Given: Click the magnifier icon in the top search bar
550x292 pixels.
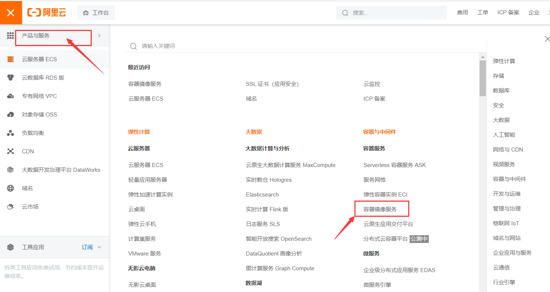Looking at the screenshot, I should [x=345, y=13].
